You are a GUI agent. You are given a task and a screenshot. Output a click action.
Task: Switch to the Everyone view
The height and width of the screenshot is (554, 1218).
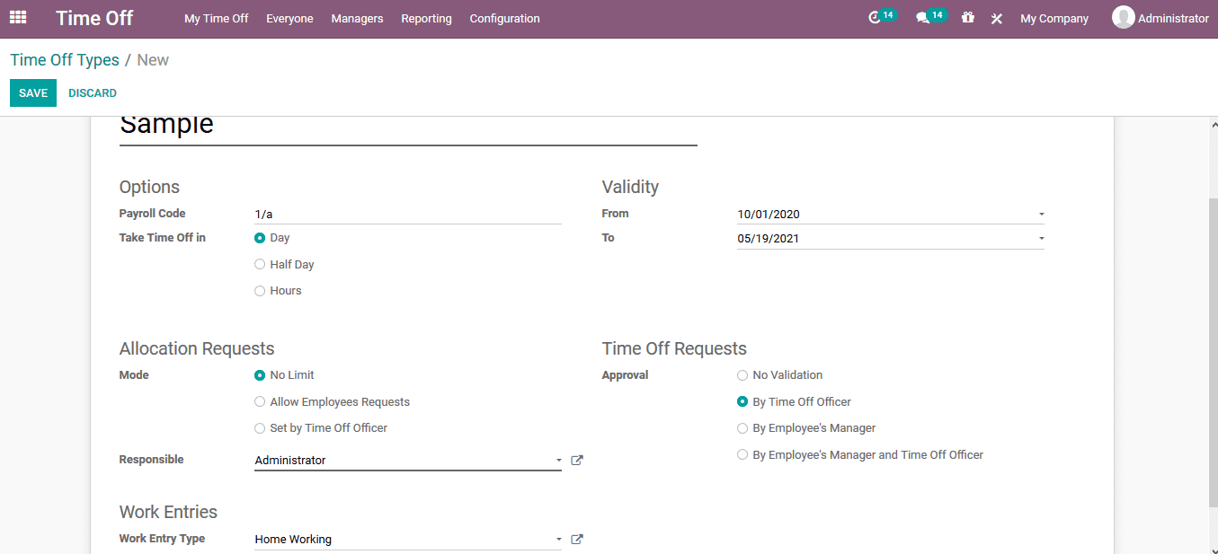(x=289, y=18)
